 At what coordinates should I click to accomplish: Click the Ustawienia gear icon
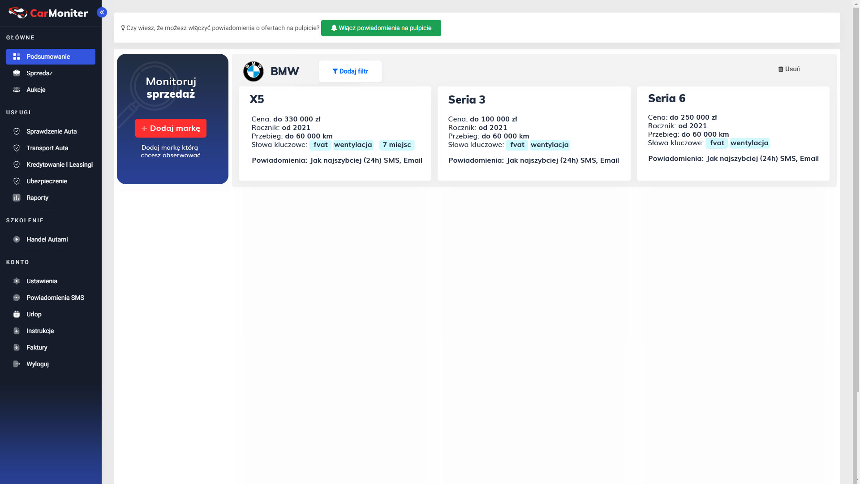point(17,281)
